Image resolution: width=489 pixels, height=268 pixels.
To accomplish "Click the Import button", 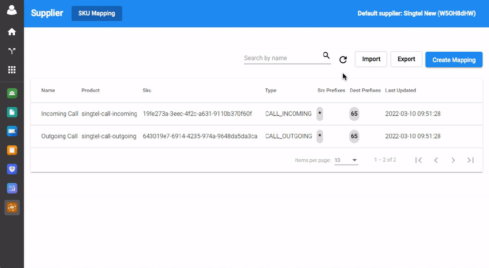I will click(x=371, y=59).
